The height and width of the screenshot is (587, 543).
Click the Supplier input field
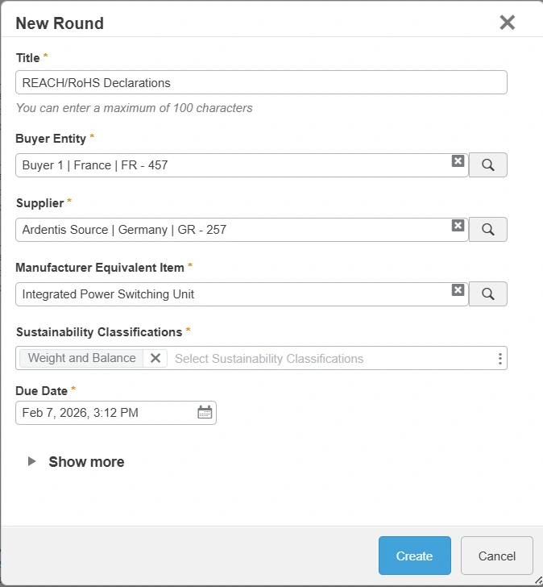point(234,230)
